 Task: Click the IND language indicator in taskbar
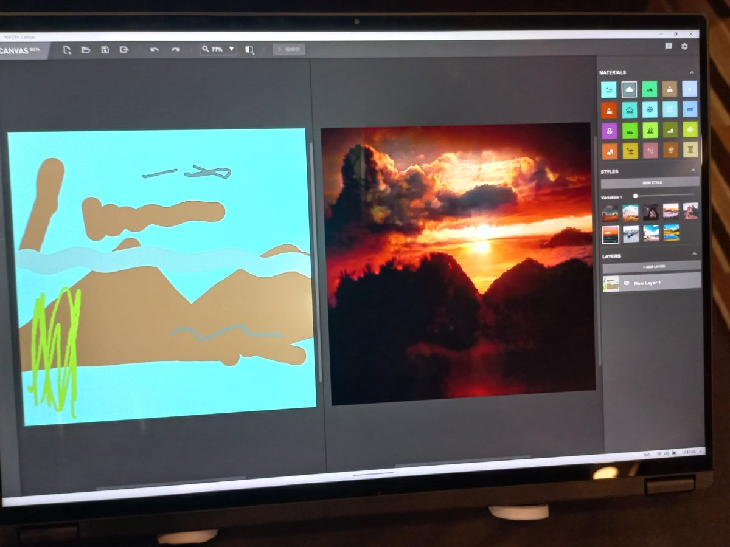647,455
